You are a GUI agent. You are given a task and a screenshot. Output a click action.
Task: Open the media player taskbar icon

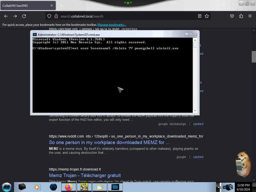37,187
